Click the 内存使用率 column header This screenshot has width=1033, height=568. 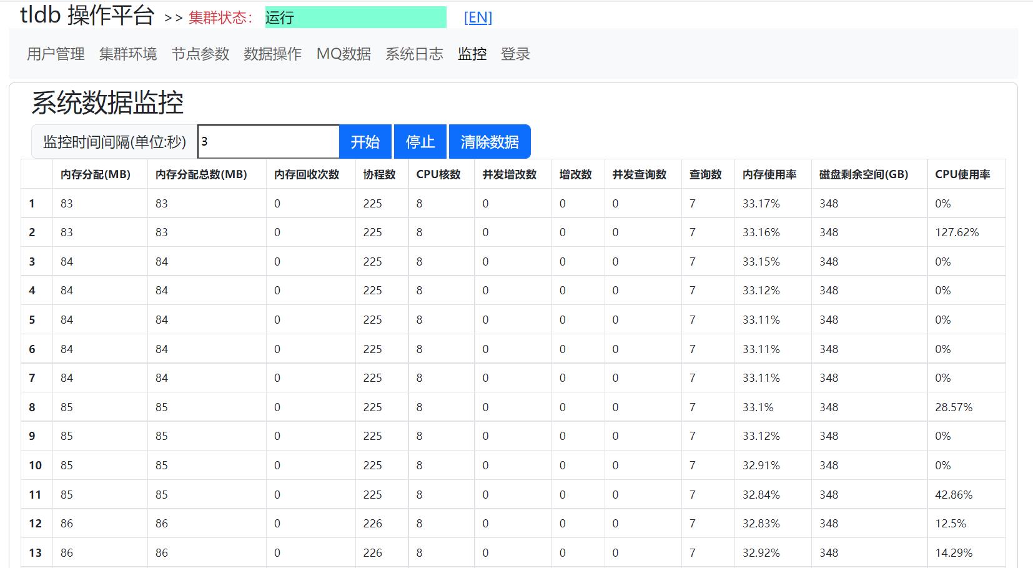click(769, 174)
